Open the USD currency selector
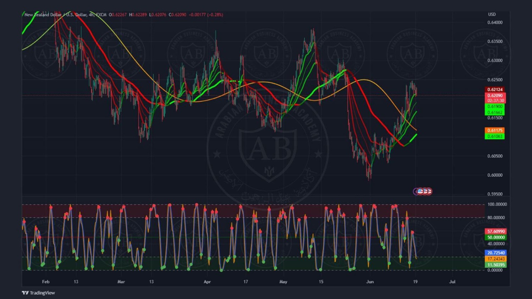 coord(492,15)
